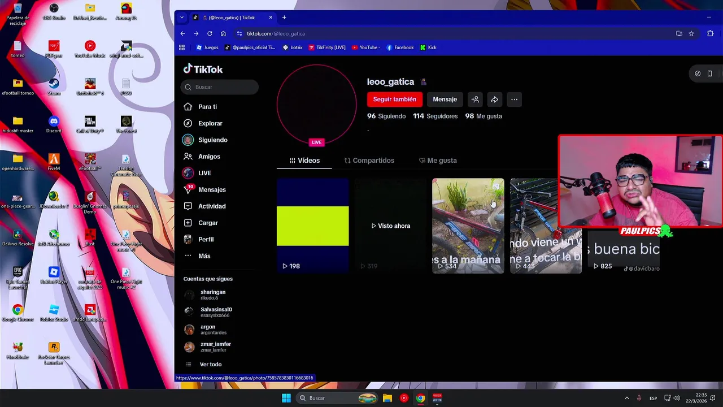Open the 114 Seguidores list
The height and width of the screenshot is (407, 723).
point(435,116)
